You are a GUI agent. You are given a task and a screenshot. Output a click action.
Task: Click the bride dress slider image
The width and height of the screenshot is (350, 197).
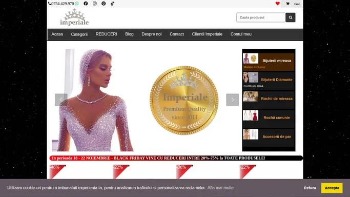[93, 100]
